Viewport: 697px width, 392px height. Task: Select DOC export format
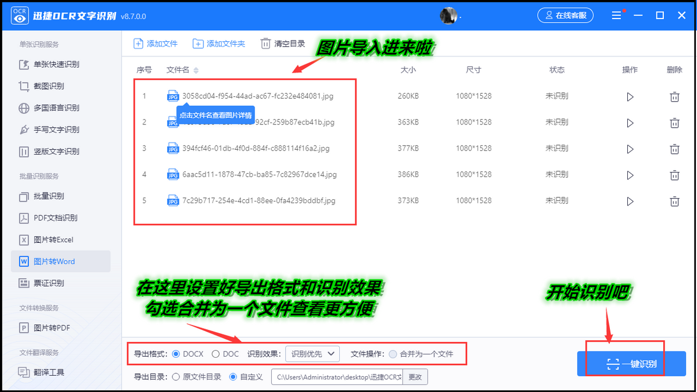tap(225, 354)
